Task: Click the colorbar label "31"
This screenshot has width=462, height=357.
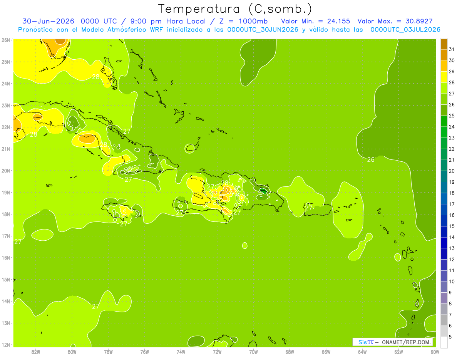Action: pos(452,49)
